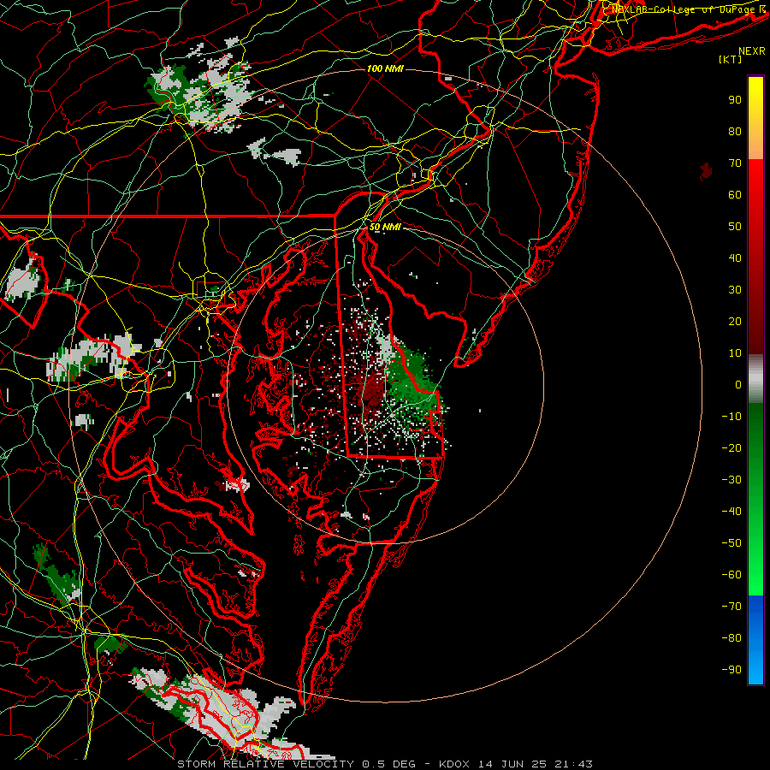Pick the gray zero-velocity band on scale
The image size is (770, 770).
tap(755, 379)
